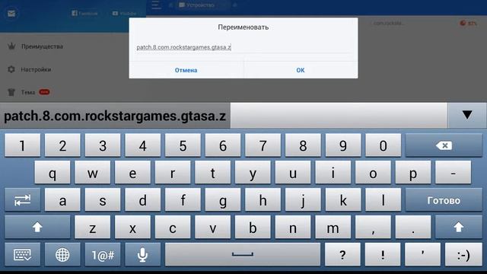Viewport: 487px width, 274px height.
Task: Tap the letter s key
Action: click(103, 200)
